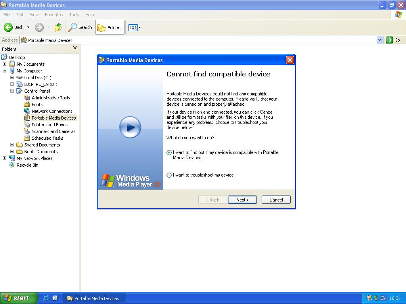Click Scheduled Tasks icon

(27, 138)
